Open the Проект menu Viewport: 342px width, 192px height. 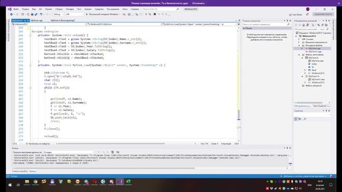[x=49, y=9]
